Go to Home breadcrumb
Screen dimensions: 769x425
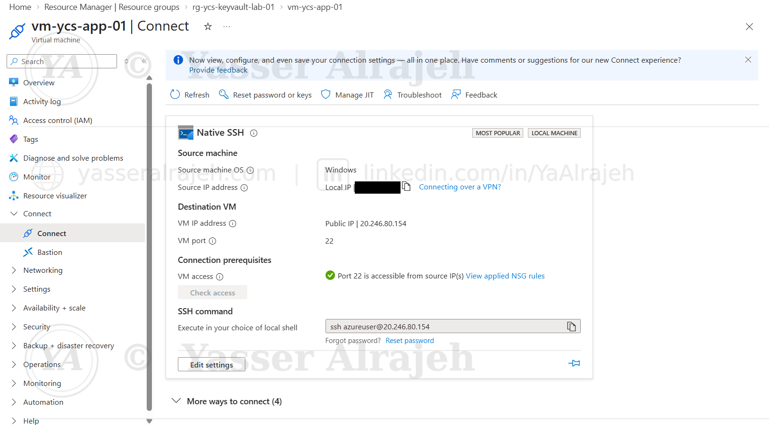(x=20, y=7)
